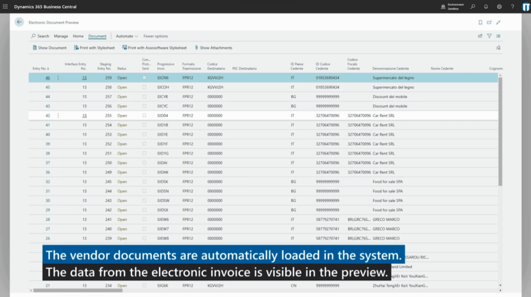531x297 pixels.
Task: Open Denominazione Cedente column header
Action: pyautogui.click(x=390, y=68)
